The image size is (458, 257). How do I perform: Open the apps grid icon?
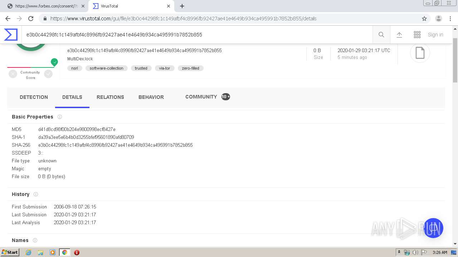click(x=417, y=35)
